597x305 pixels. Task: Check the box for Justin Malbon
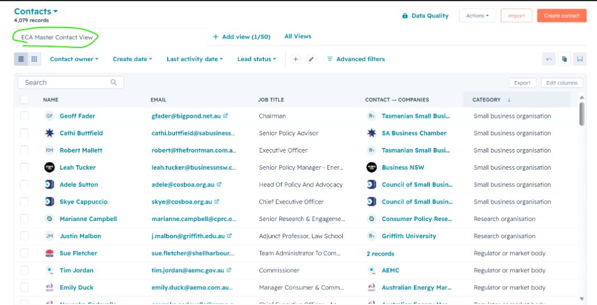pyautogui.click(x=24, y=236)
